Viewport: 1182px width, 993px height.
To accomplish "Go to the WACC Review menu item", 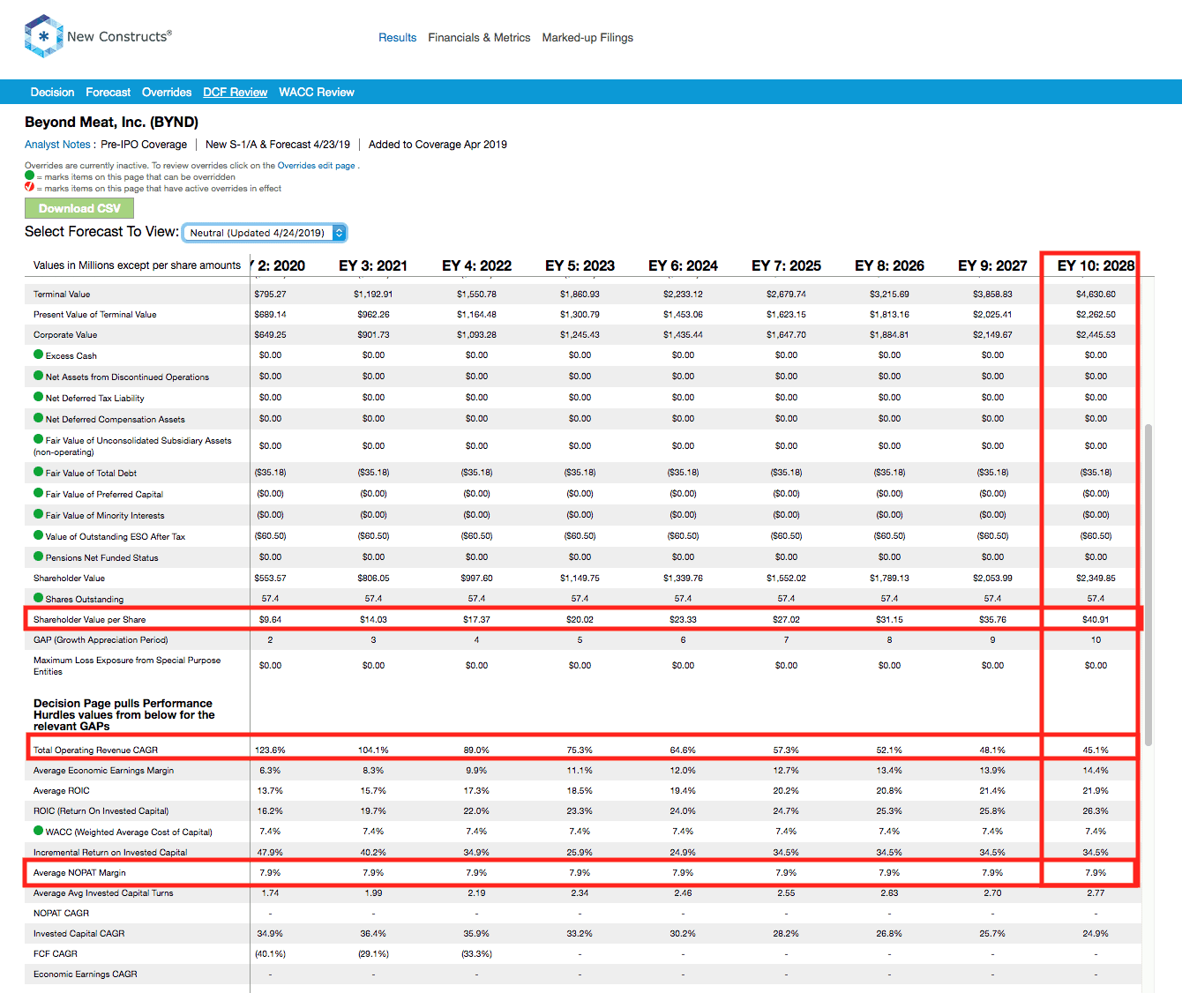I will pyautogui.click(x=317, y=92).
